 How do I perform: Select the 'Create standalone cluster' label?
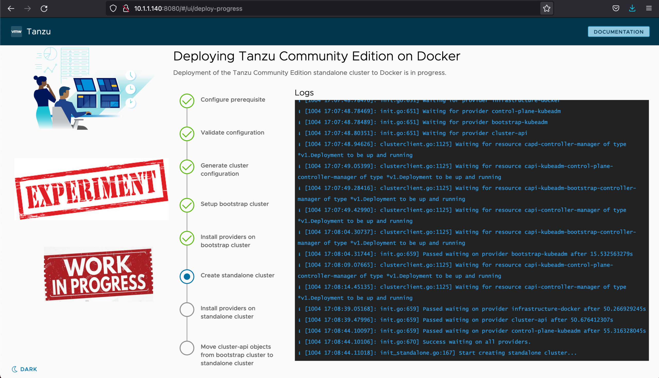pos(238,275)
